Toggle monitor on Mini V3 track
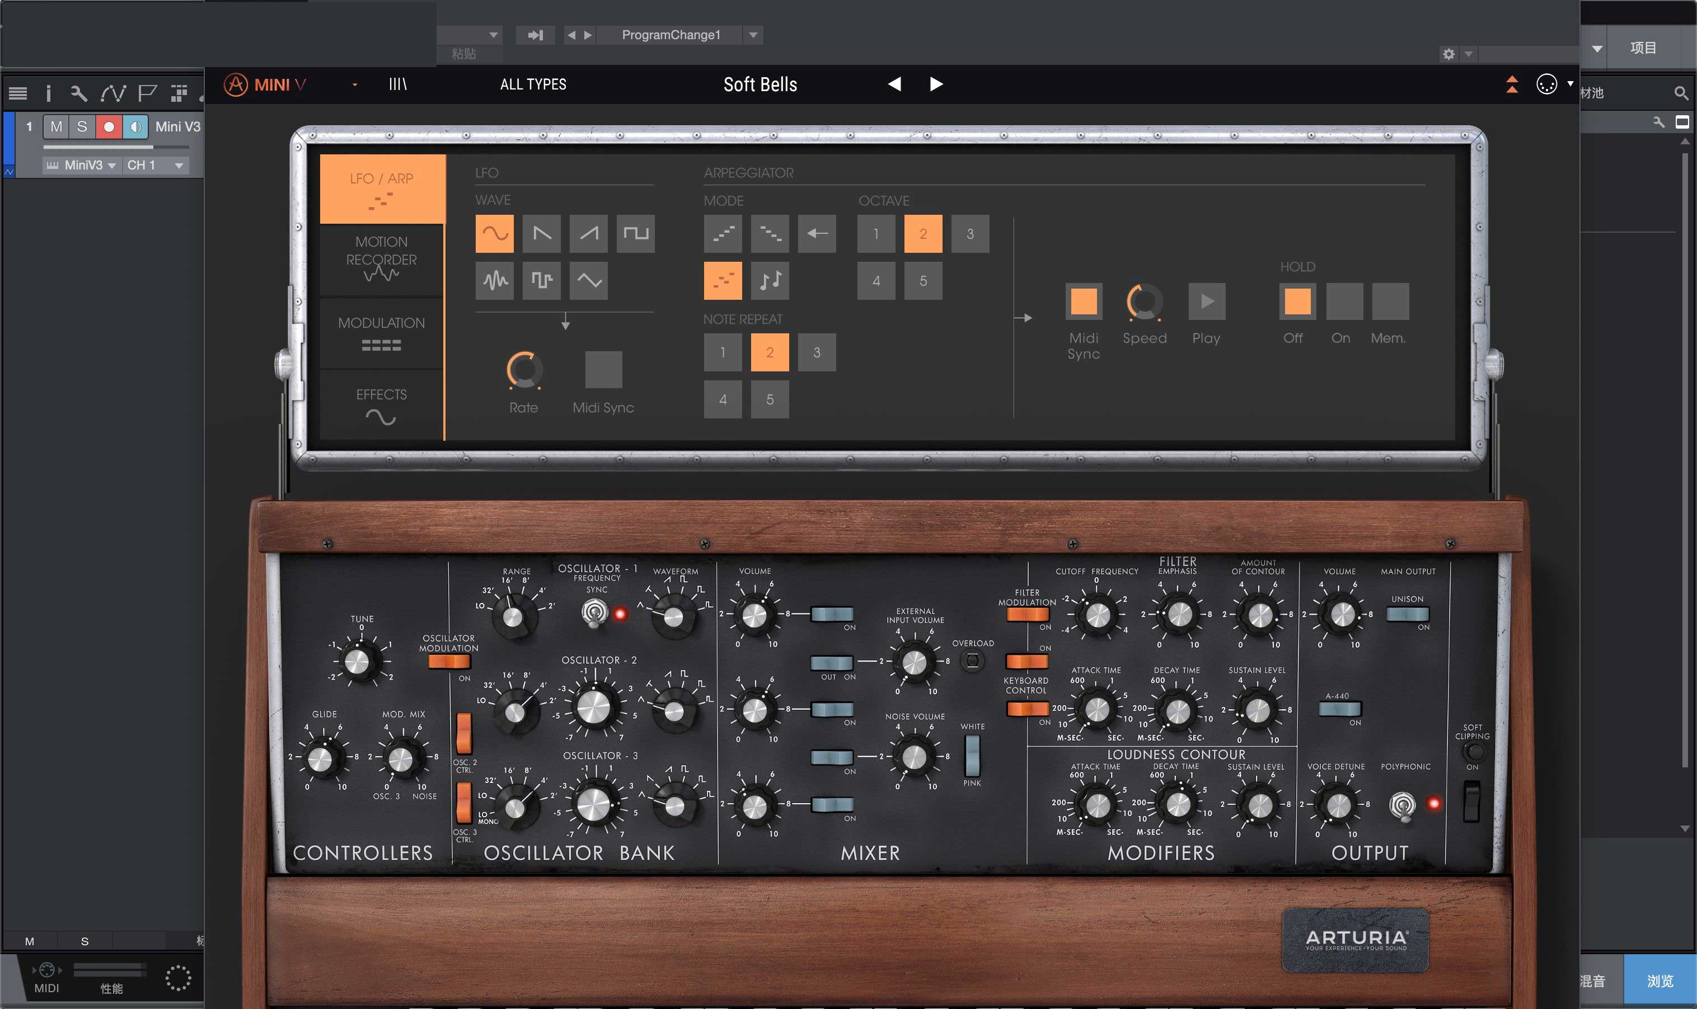The image size is (1697, 1009). click(135, 126)
